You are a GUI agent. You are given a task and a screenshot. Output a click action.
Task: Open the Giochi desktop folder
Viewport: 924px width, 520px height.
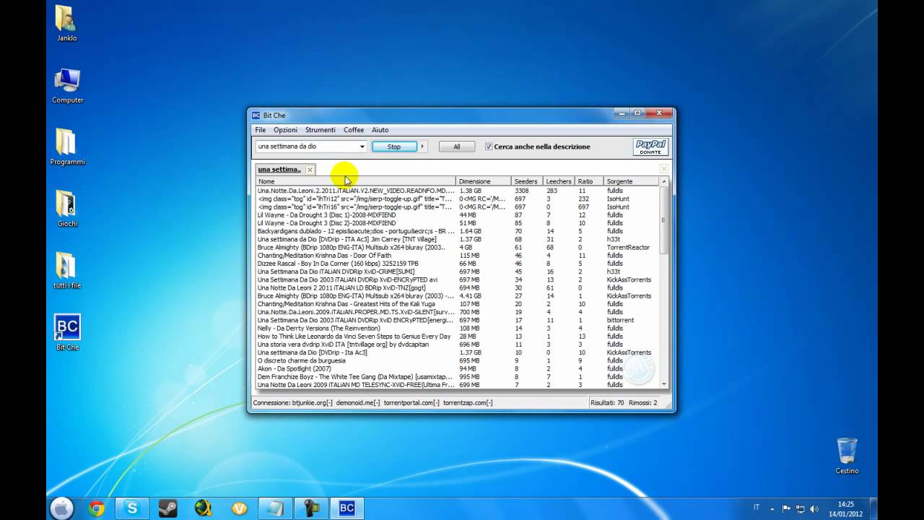[x=66, y=209]
